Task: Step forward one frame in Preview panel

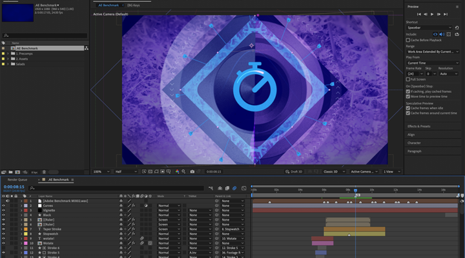Action: coord(439,14)
